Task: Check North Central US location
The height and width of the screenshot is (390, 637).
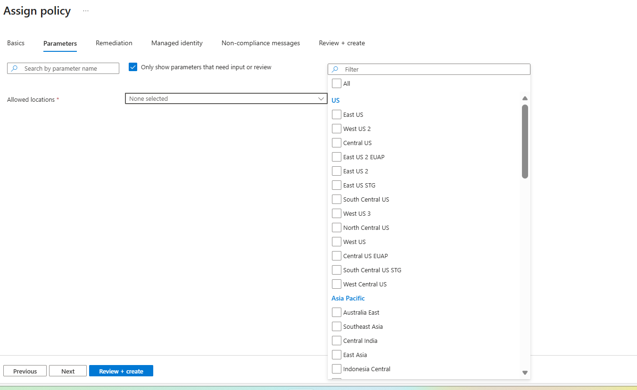Action: pos(337,227)
